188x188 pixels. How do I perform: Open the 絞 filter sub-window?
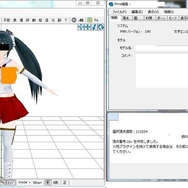click(28, 20)
